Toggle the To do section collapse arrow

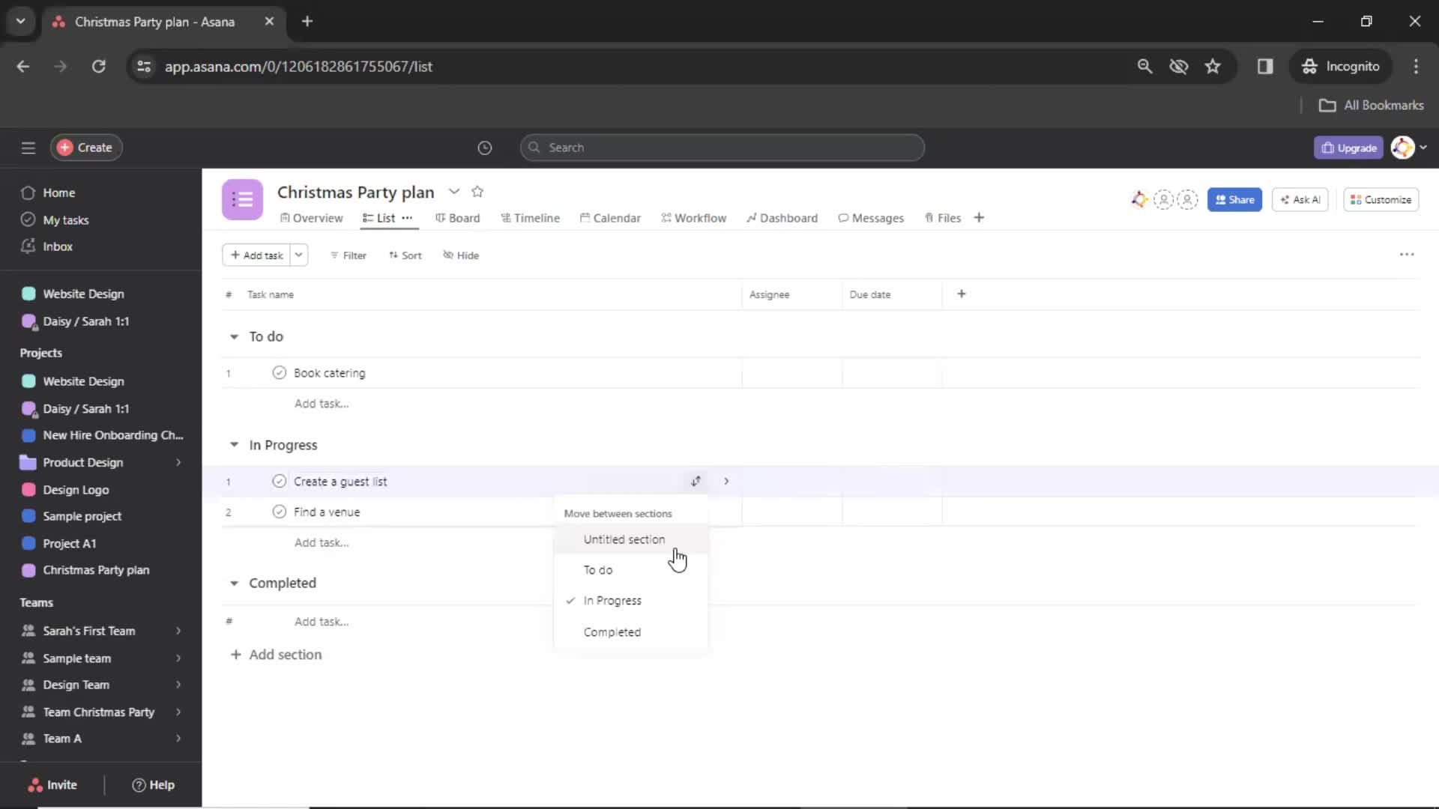coord(233,336)
